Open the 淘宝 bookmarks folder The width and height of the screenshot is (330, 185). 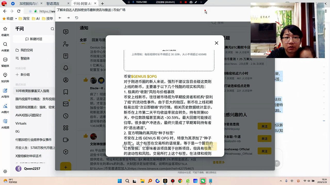tap(24, 18)
